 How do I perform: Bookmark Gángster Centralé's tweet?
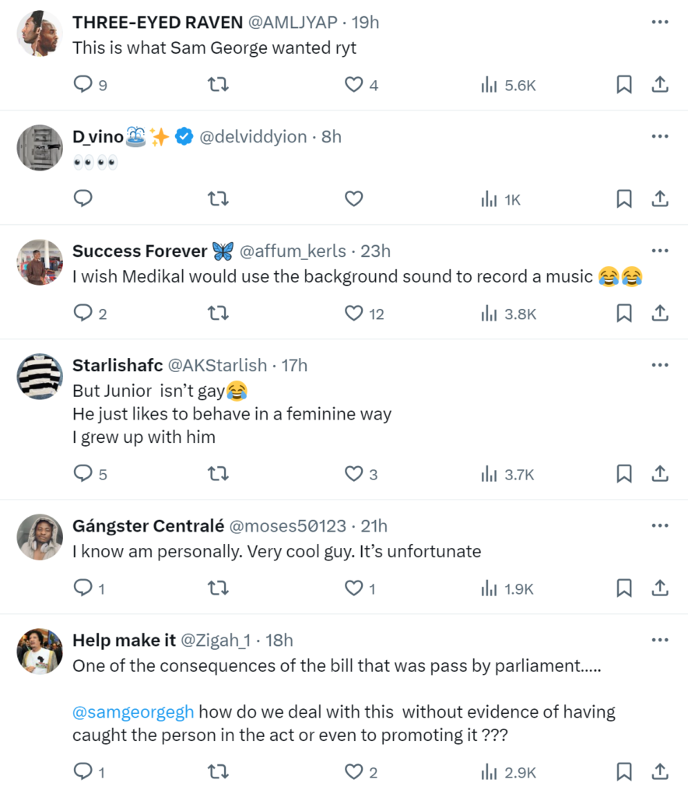tap(623, 588)
